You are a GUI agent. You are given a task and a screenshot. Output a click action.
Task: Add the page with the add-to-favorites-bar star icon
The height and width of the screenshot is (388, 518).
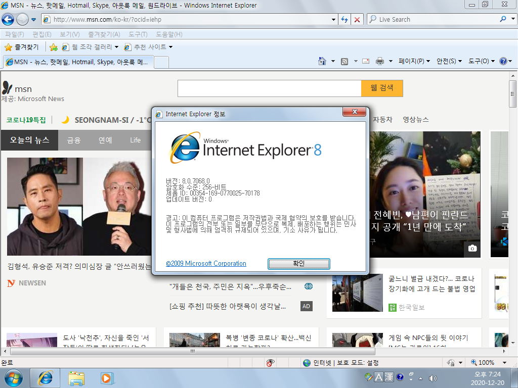coord(54,47)
